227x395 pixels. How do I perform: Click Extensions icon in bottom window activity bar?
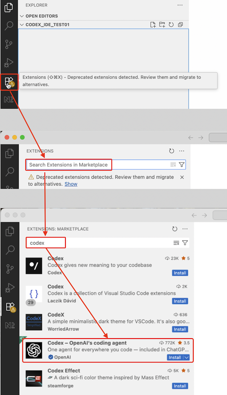tap(10, 307)
